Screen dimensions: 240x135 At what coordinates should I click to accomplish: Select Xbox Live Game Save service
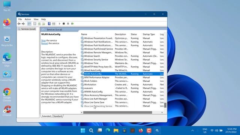(x=122, y=102)
